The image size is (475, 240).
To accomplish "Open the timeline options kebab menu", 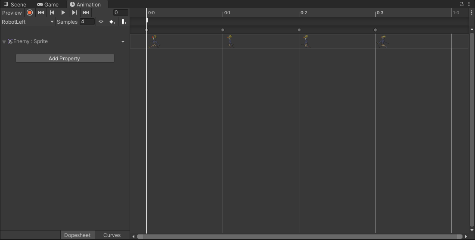I will coord(472,13).
